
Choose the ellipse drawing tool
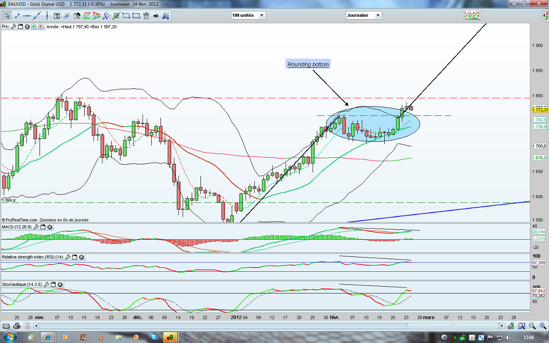click(126, 16)
